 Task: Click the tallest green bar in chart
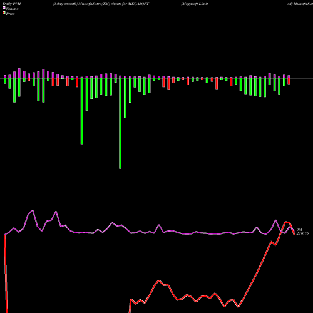(120, 123)
